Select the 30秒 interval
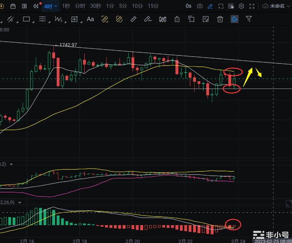Viewport: 292px width, 243px height. coord(96,6)
